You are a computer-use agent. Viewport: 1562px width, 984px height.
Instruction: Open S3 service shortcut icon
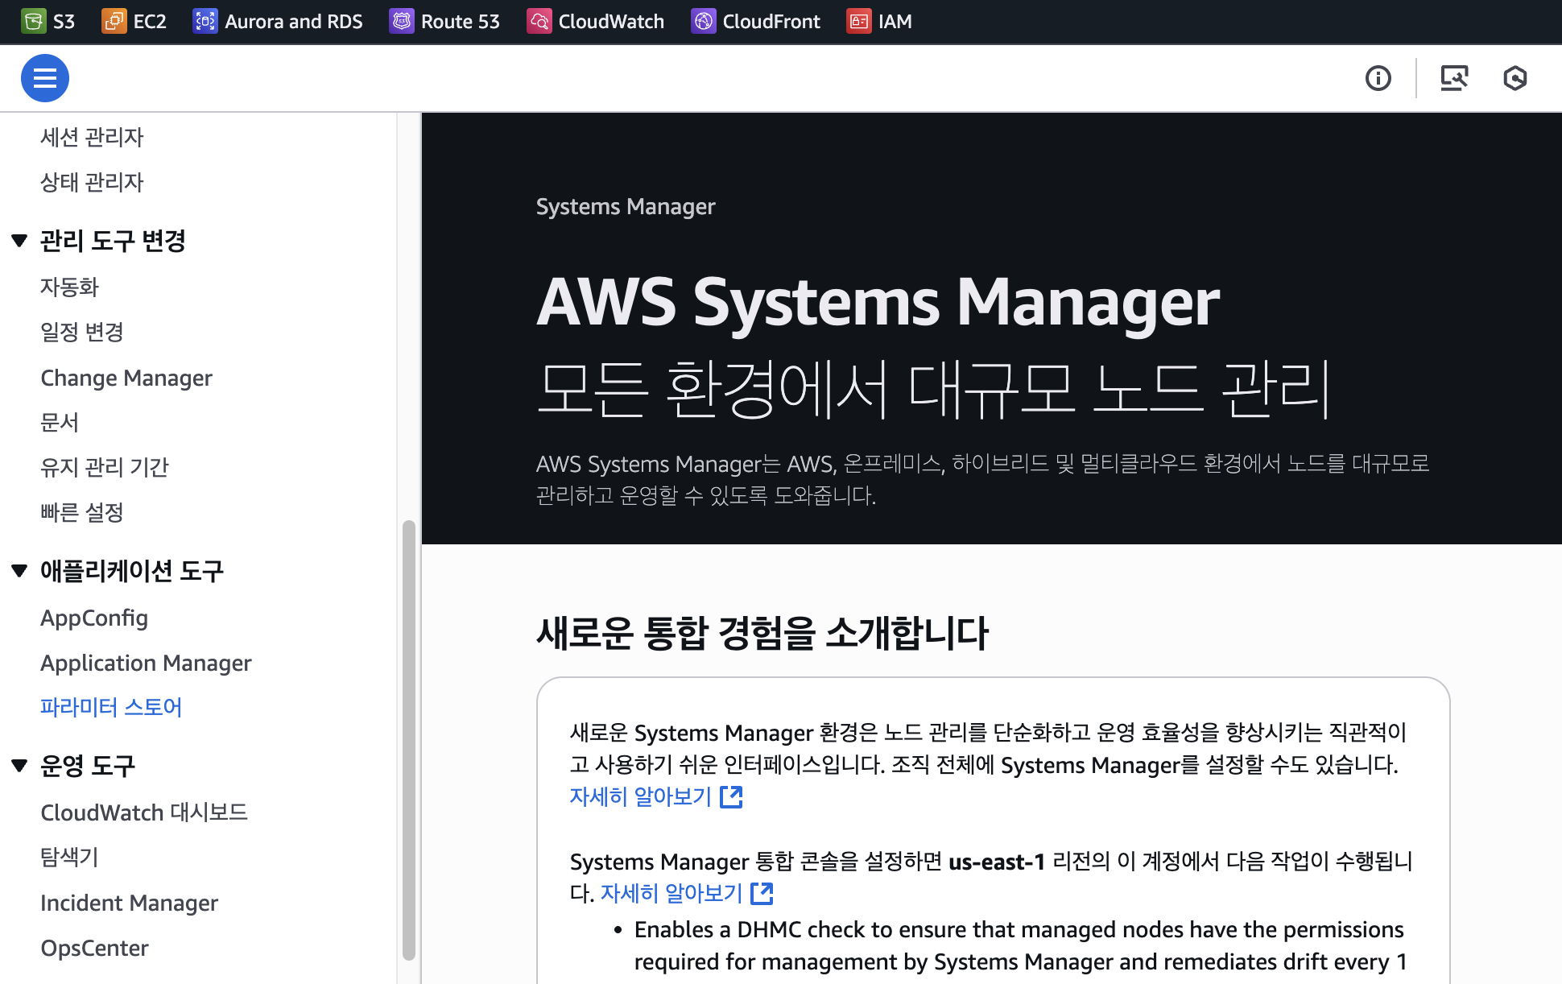point(34,21)
